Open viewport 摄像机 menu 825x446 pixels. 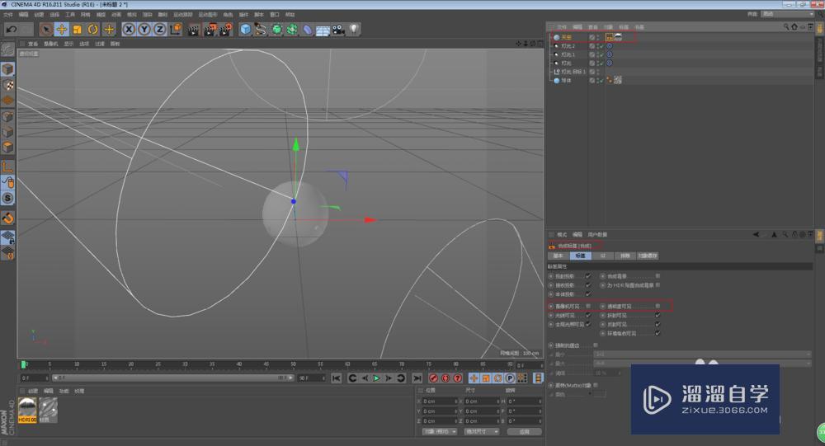click(x=51, y=45)
